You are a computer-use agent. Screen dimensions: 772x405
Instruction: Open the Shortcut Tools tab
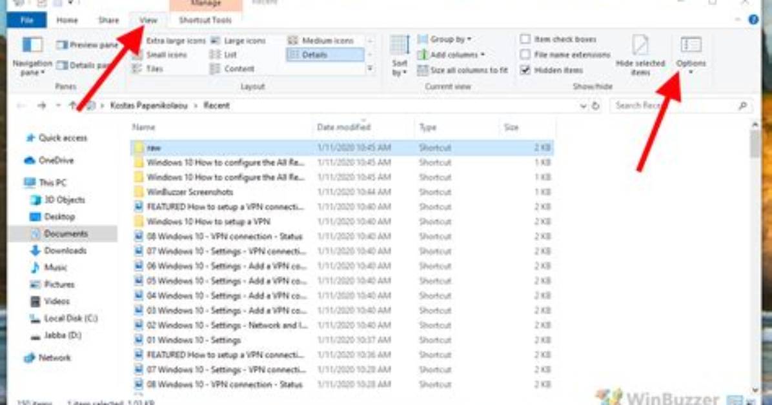(205, 20)
